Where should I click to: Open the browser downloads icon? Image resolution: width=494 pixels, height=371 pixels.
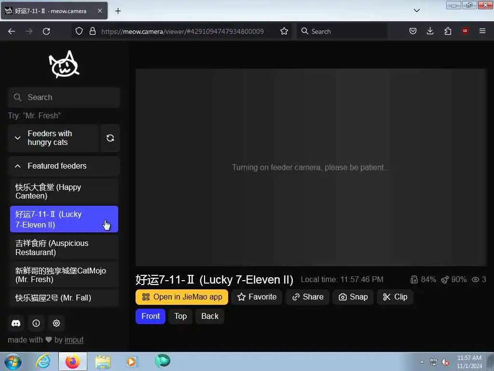430,31
